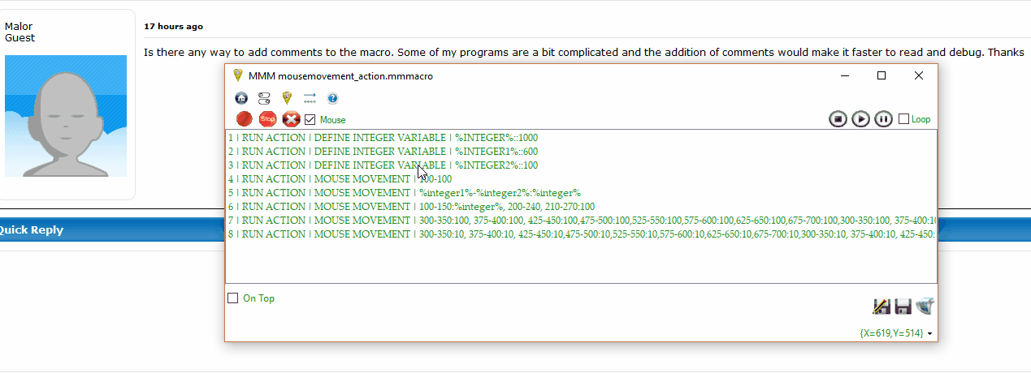Tick the On Top checkbox
1031x373 pixels.
pos(233,298)
